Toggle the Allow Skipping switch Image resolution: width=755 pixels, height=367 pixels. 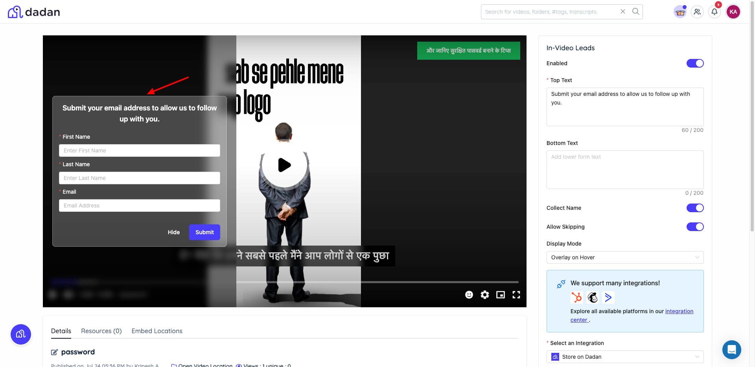point(695,227)
